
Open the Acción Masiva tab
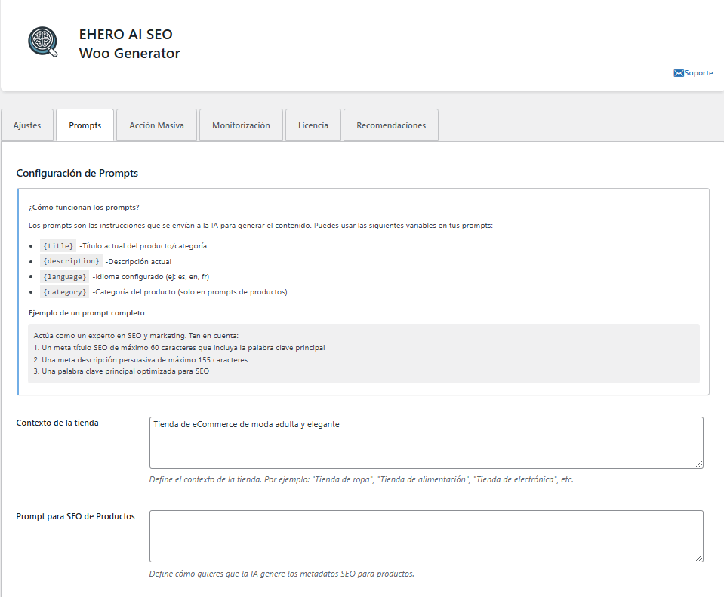click(x=156, y=125)
